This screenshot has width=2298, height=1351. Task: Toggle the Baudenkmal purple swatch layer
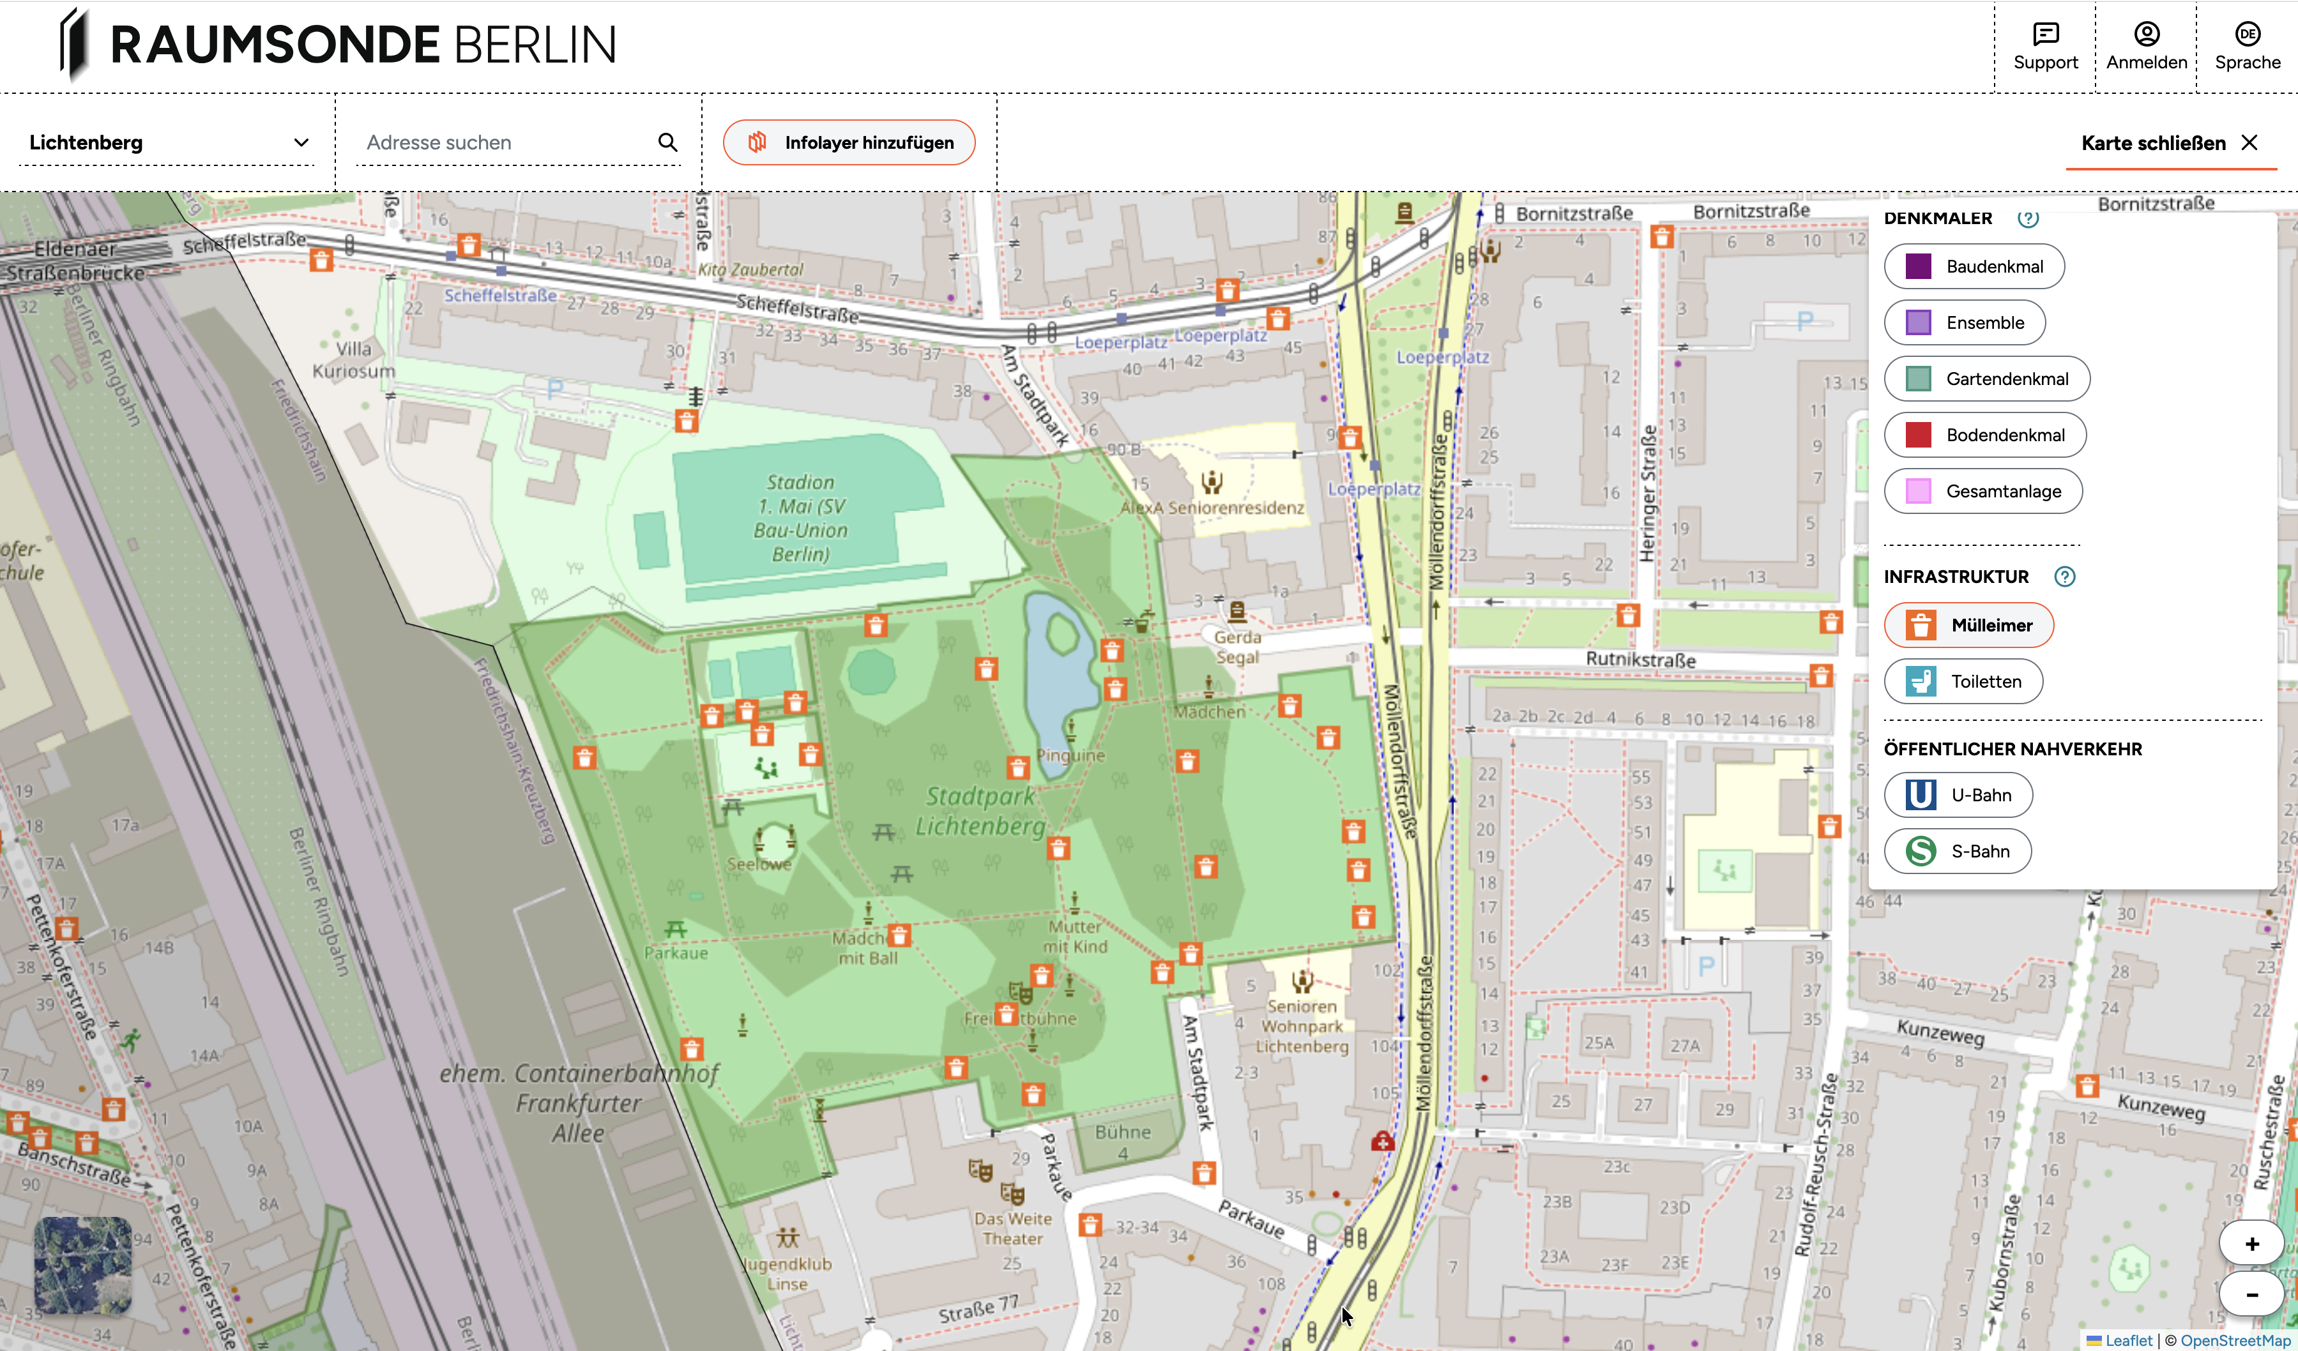[x=1974, y=266]
